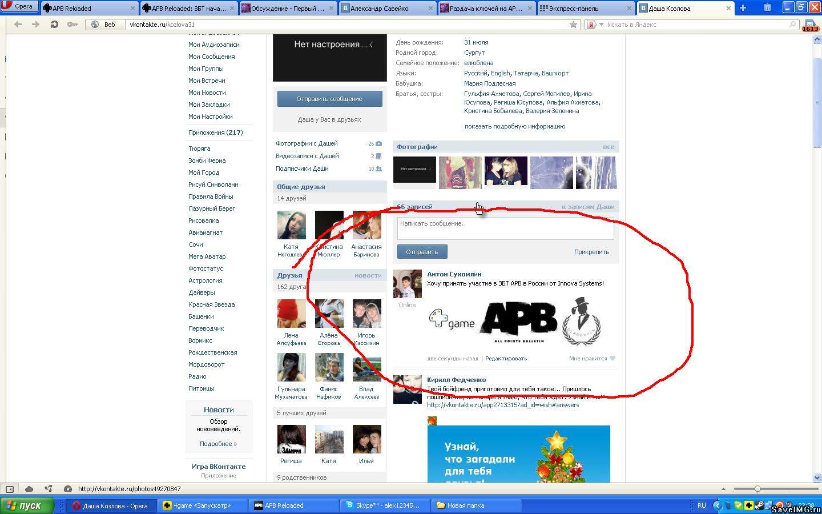Open Фотографии с Дашей link
The height and width of the screenshot is (514, 822).
coord(307,143)
